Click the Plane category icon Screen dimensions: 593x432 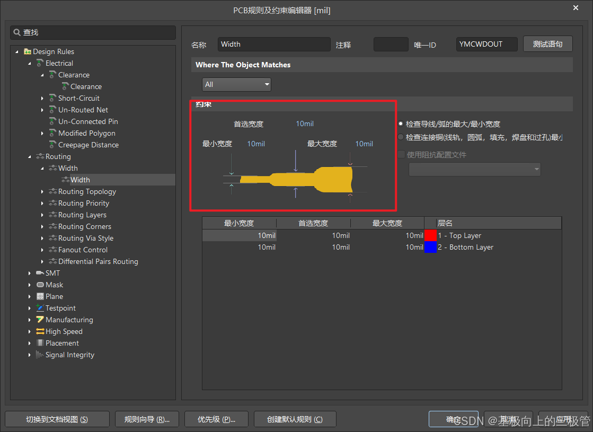40,296
